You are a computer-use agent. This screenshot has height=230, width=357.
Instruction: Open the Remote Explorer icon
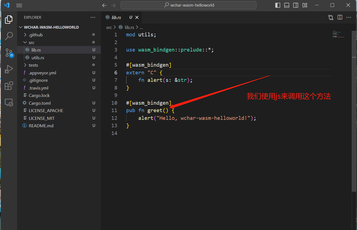(9, 102)
